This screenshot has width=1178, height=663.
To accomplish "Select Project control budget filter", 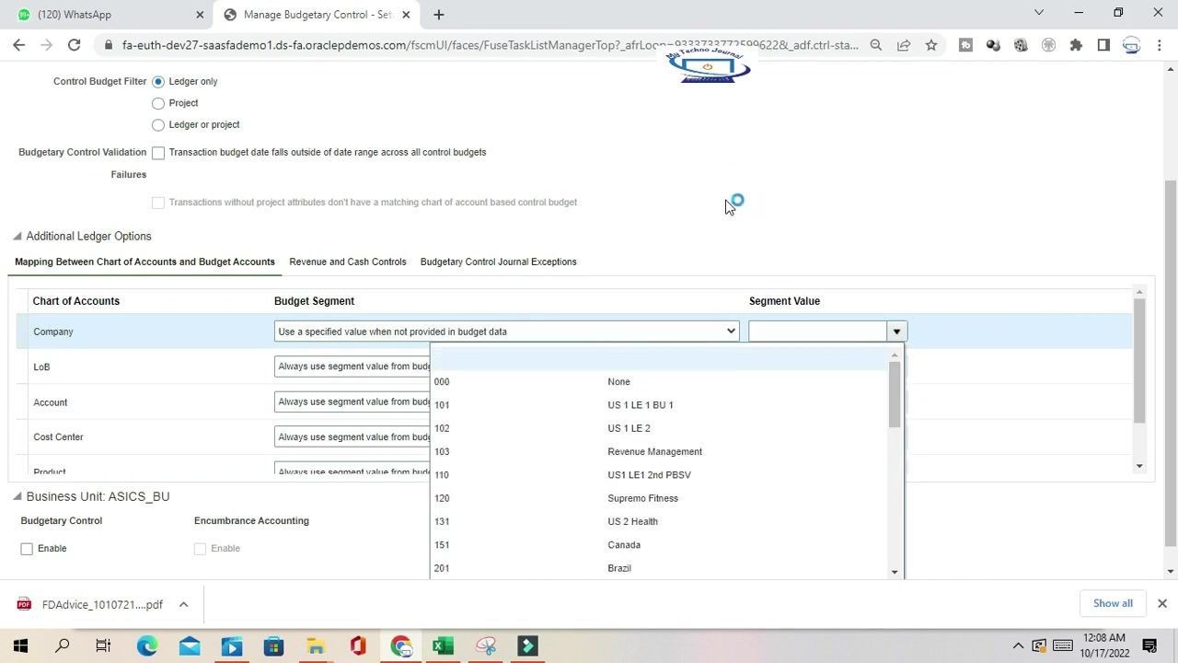I will click(158, 103).
